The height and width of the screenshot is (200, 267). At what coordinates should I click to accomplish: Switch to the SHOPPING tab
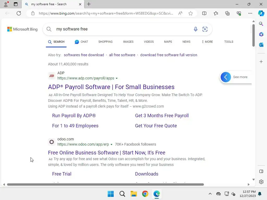pos(105,42)
